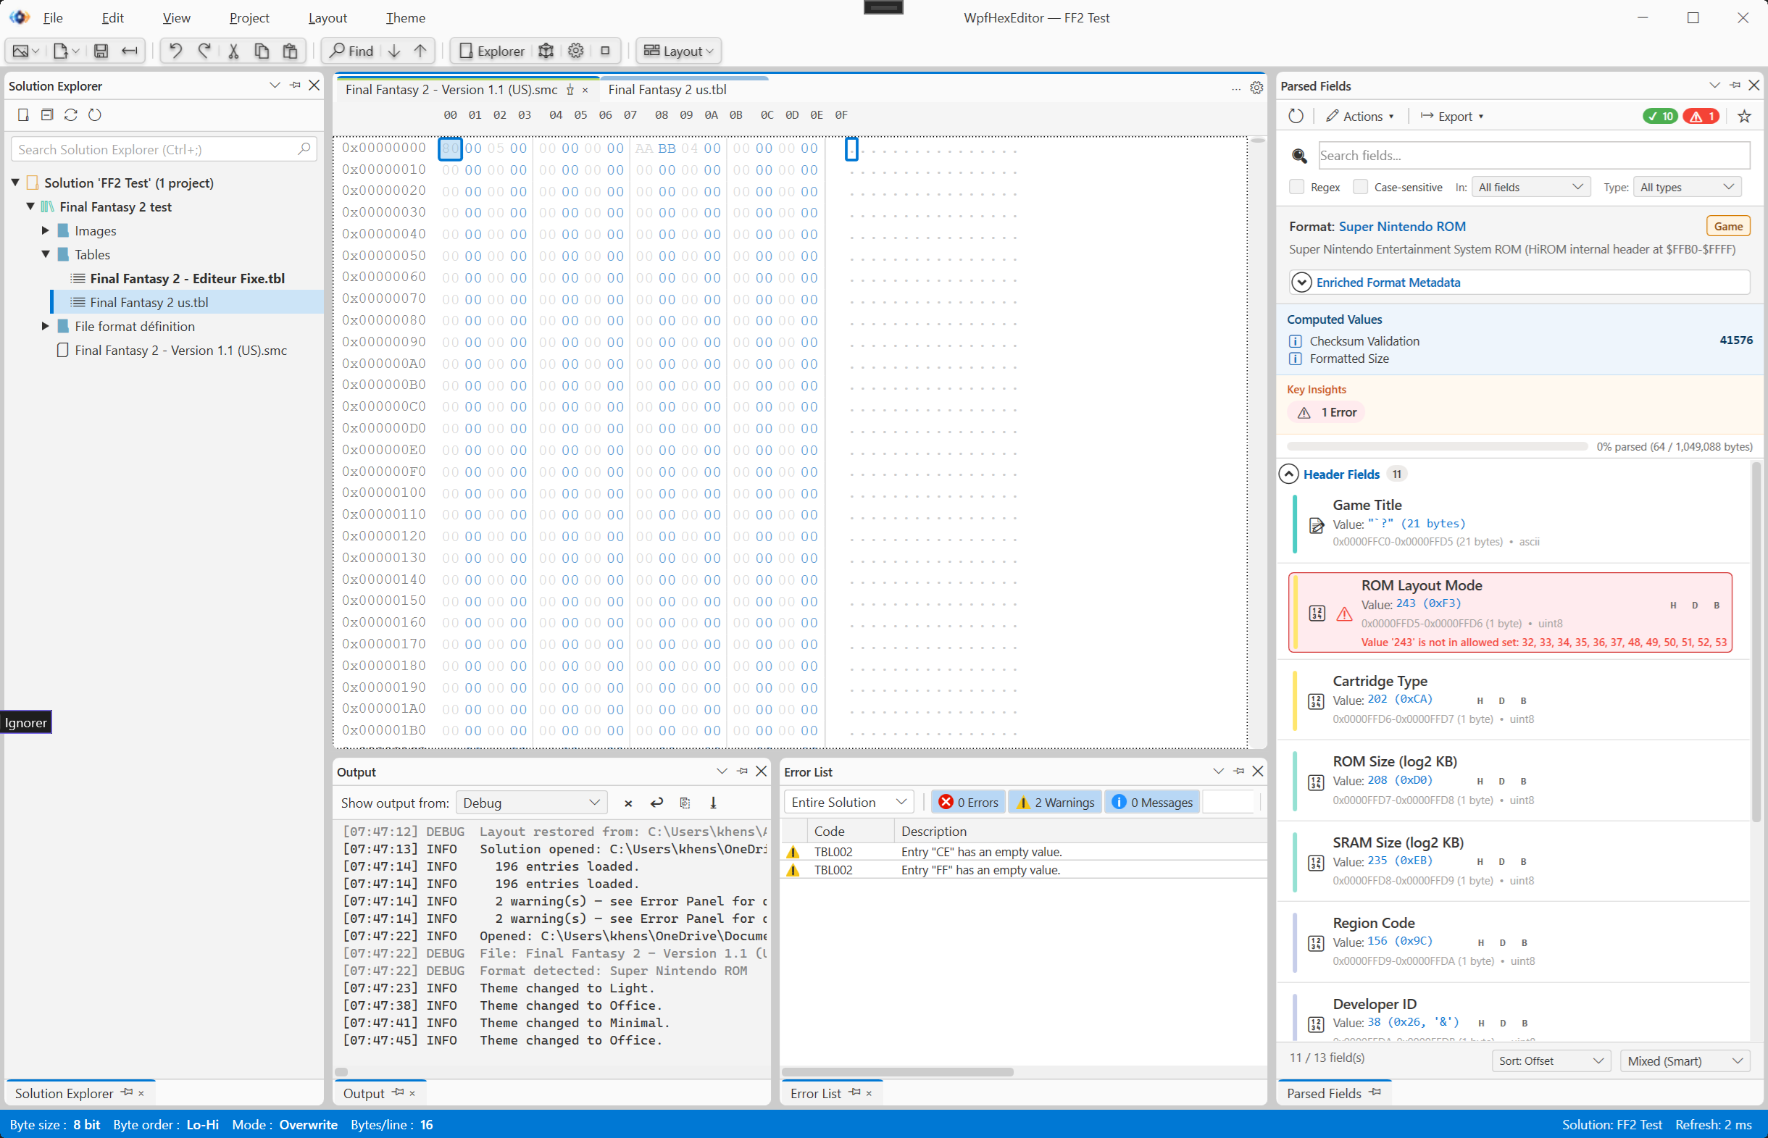Click the Save icon in the toolbar
Screen dimensions: 1768x1138
click(101, 51)
